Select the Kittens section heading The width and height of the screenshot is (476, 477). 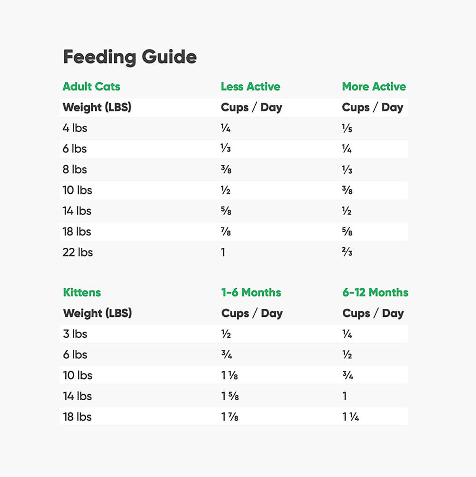click(x=82, y=293)
